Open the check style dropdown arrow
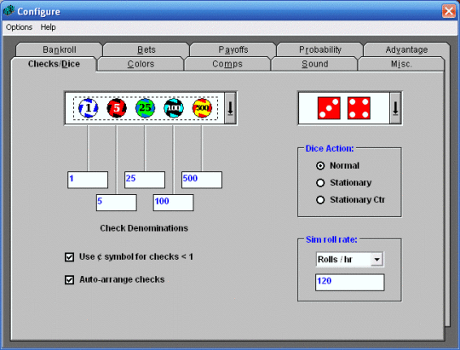This screenshot has height=350, width=460. (230, 108)
